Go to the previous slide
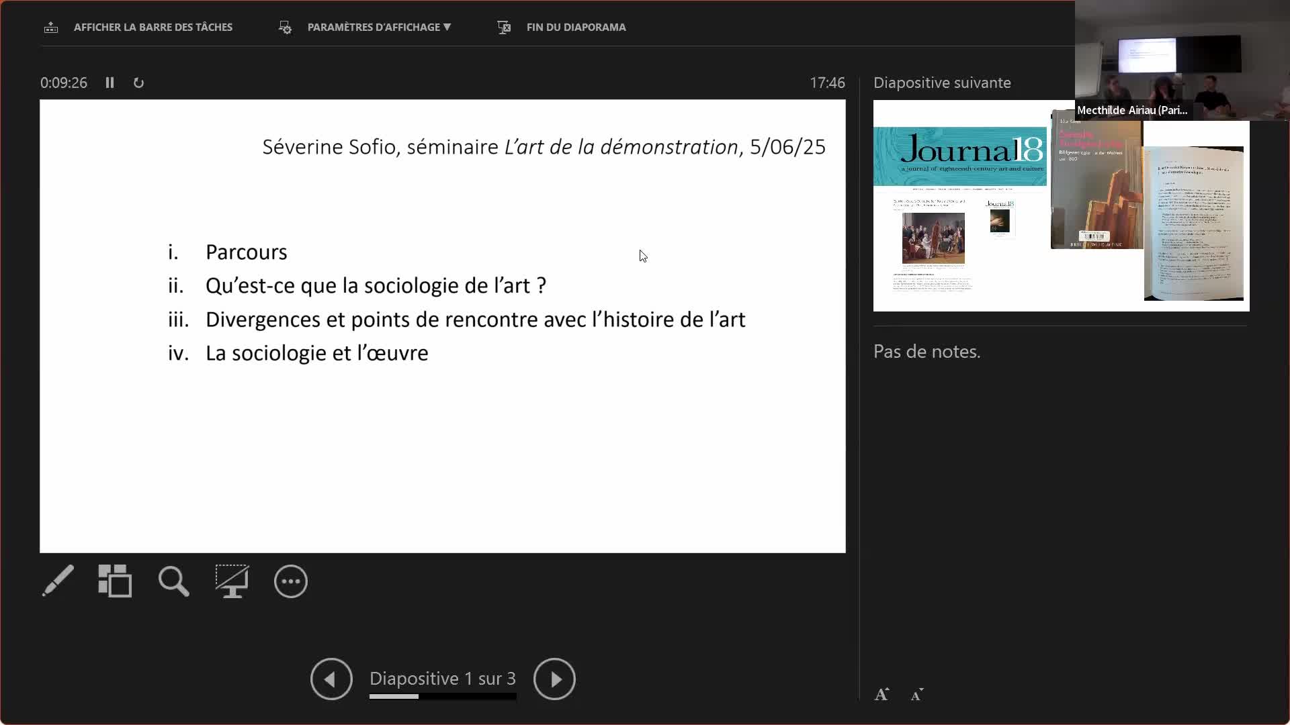Viewport: 1290px width, 725px height. tap(331, 679)
